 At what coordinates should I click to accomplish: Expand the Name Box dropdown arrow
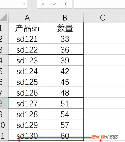click(24, 4)
